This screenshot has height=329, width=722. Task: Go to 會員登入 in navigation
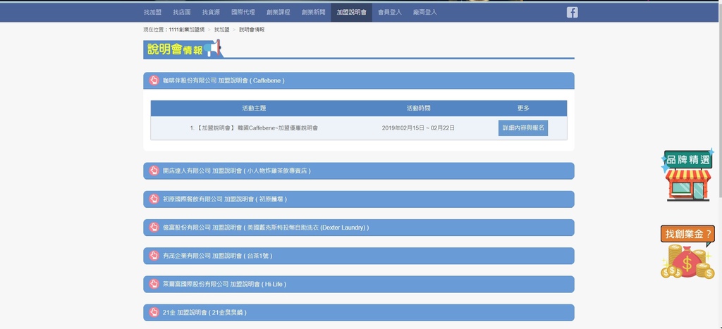tap(389, 13)
